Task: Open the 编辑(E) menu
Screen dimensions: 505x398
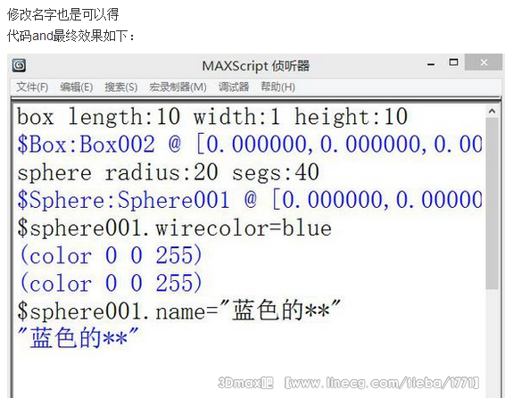Action: click(x=77, y=87)
